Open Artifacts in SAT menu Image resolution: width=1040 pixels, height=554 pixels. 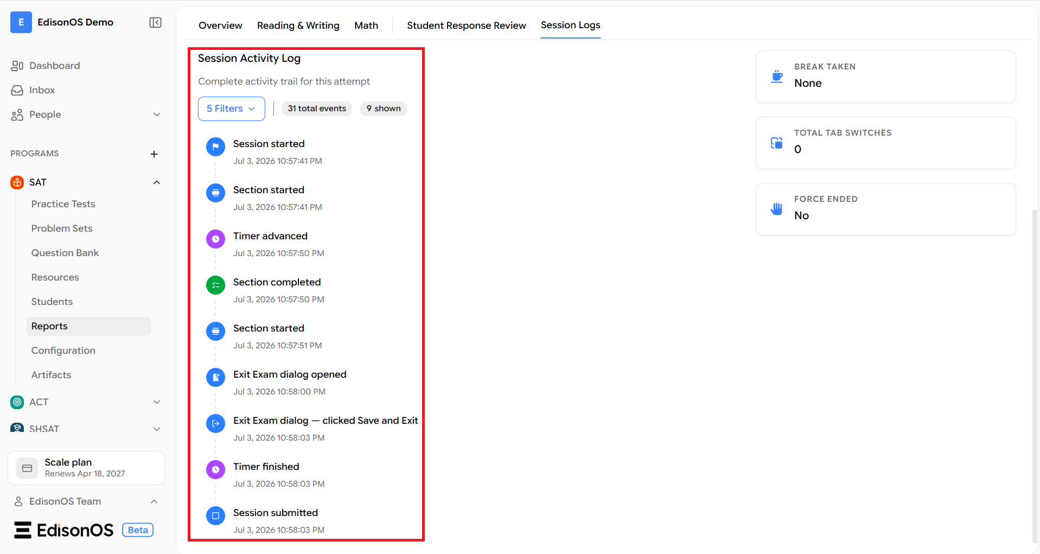[x=51, y=375]
